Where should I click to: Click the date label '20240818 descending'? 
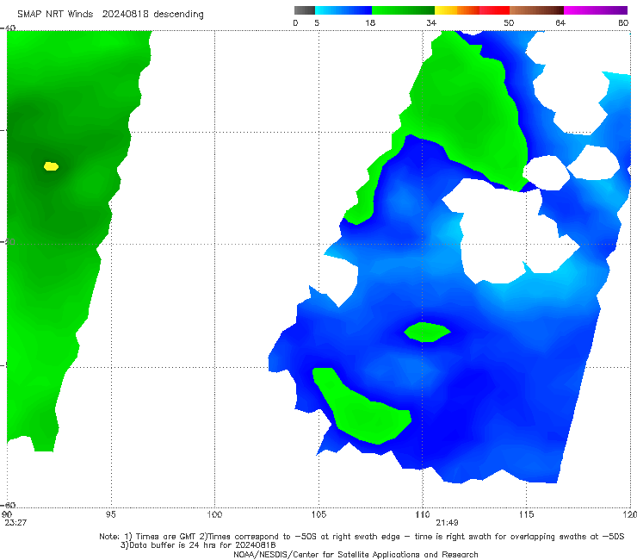152,14
